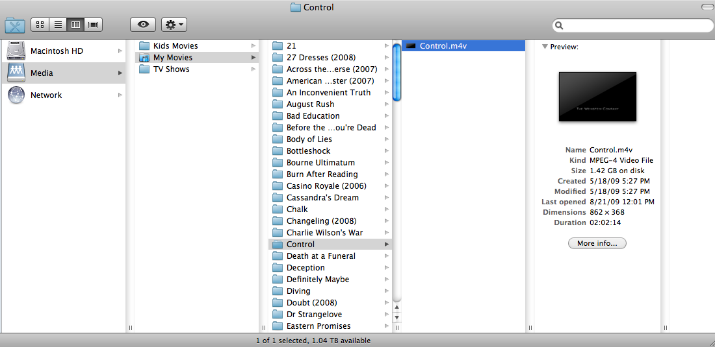The image size is (715, 347).
Task: Click the 21 folder icon
Action: click(x=278, y=46)
